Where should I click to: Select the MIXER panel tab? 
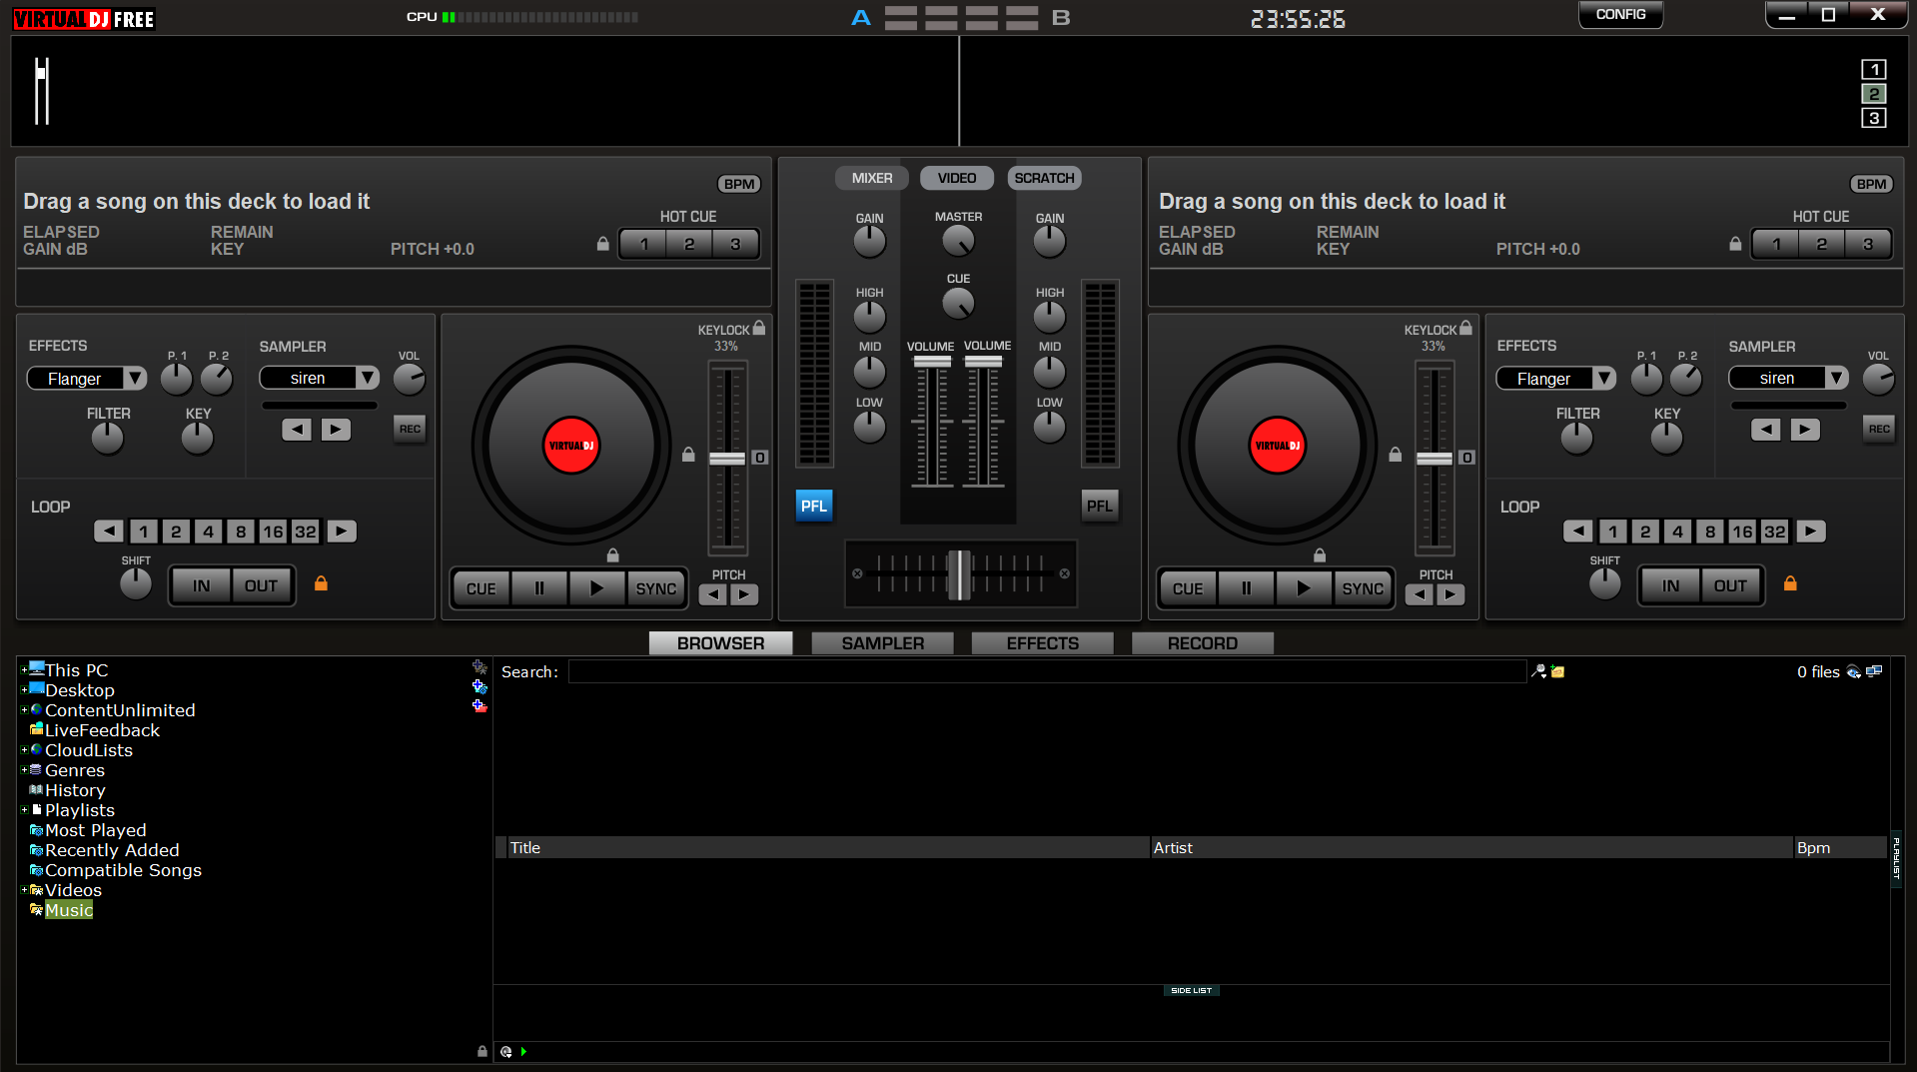(872, 178)
